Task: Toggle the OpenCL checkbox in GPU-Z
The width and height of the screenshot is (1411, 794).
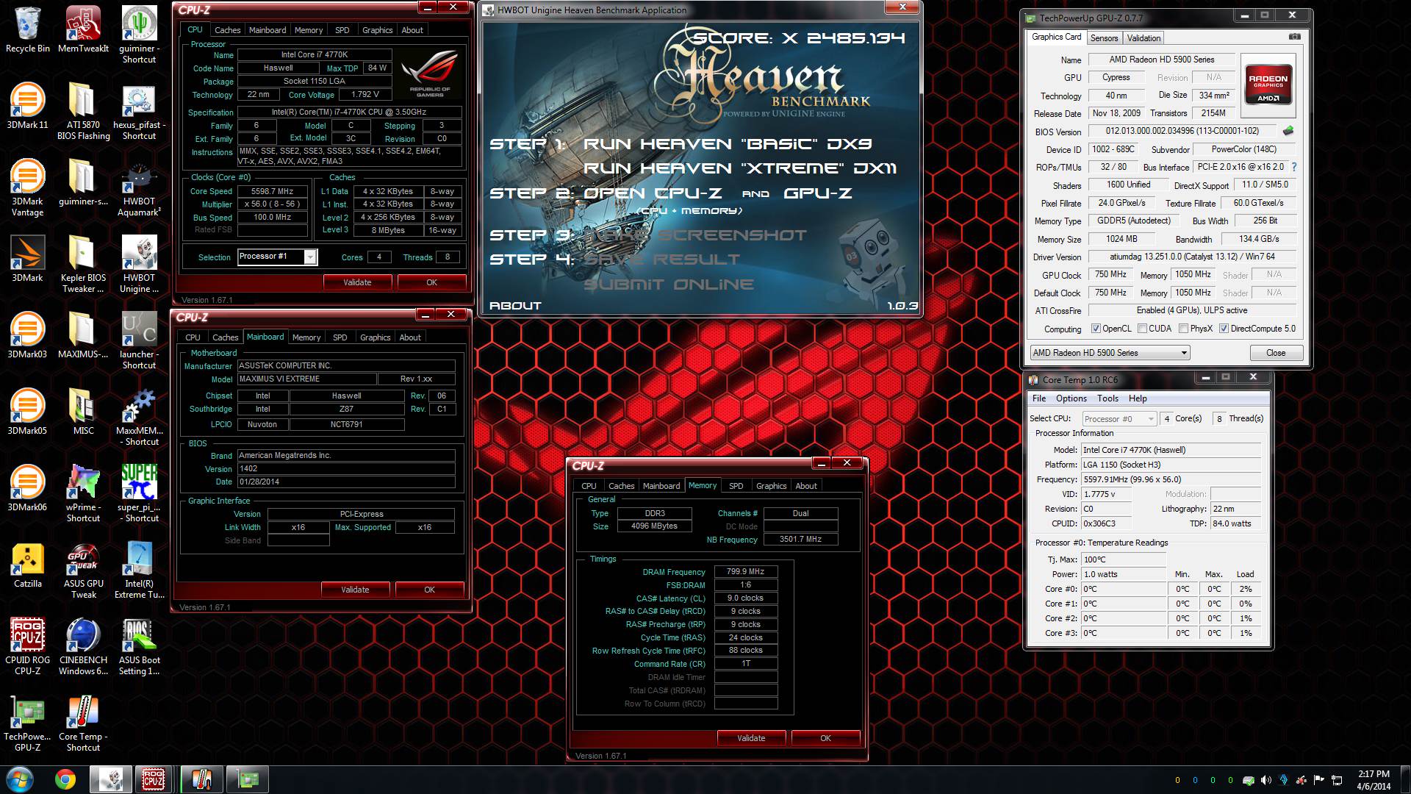Action: coord(1096,329)
